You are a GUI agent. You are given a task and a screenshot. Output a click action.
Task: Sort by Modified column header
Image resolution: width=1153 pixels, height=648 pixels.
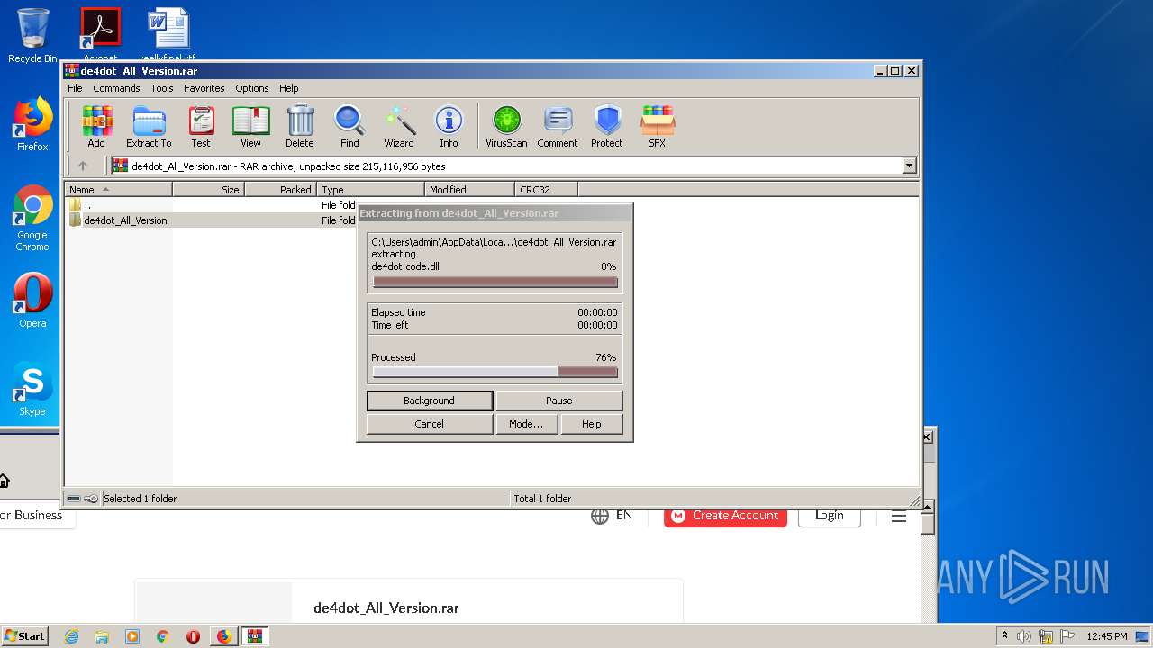point(469,190)
